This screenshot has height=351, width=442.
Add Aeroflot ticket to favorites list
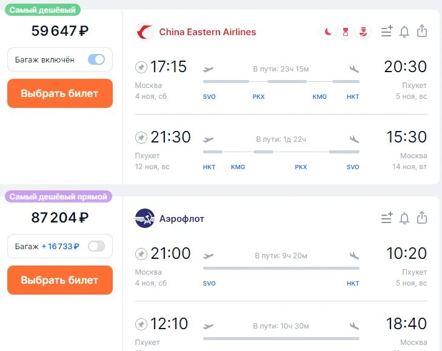point(387,218)
